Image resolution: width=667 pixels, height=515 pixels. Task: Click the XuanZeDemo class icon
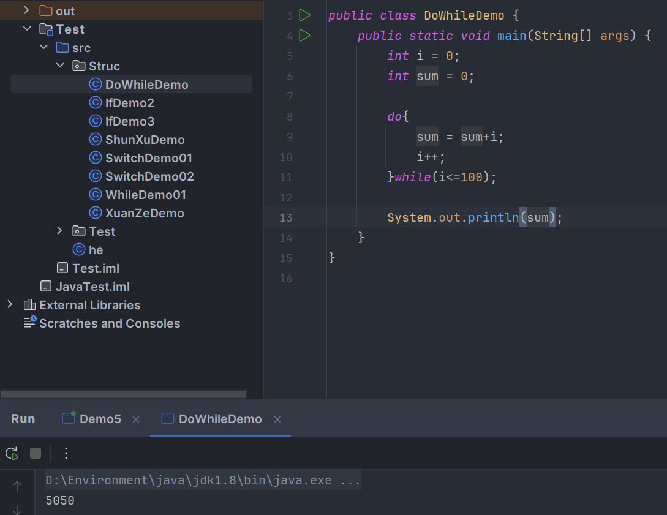pyautogui.click(x=96, y=212)
